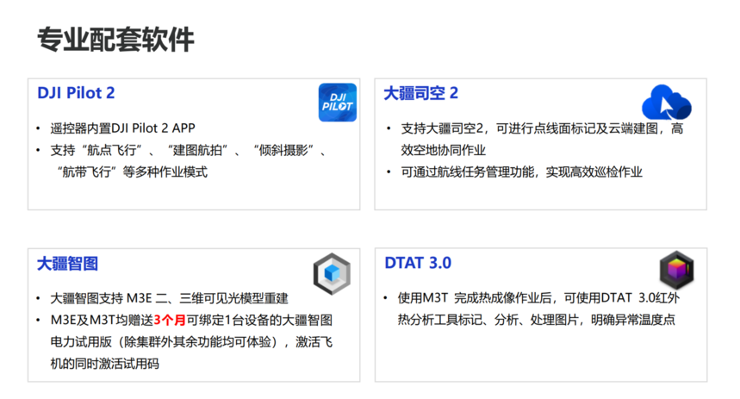740x399 pixels.
Task: Select the DJI Pilot 2 heading
Action: click(76, 93)
